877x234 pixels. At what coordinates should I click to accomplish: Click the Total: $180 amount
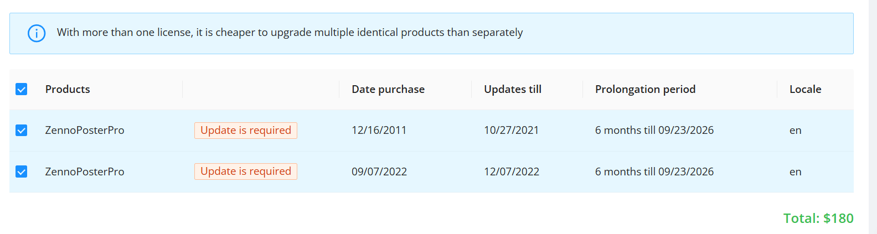[x=818, y=219]
